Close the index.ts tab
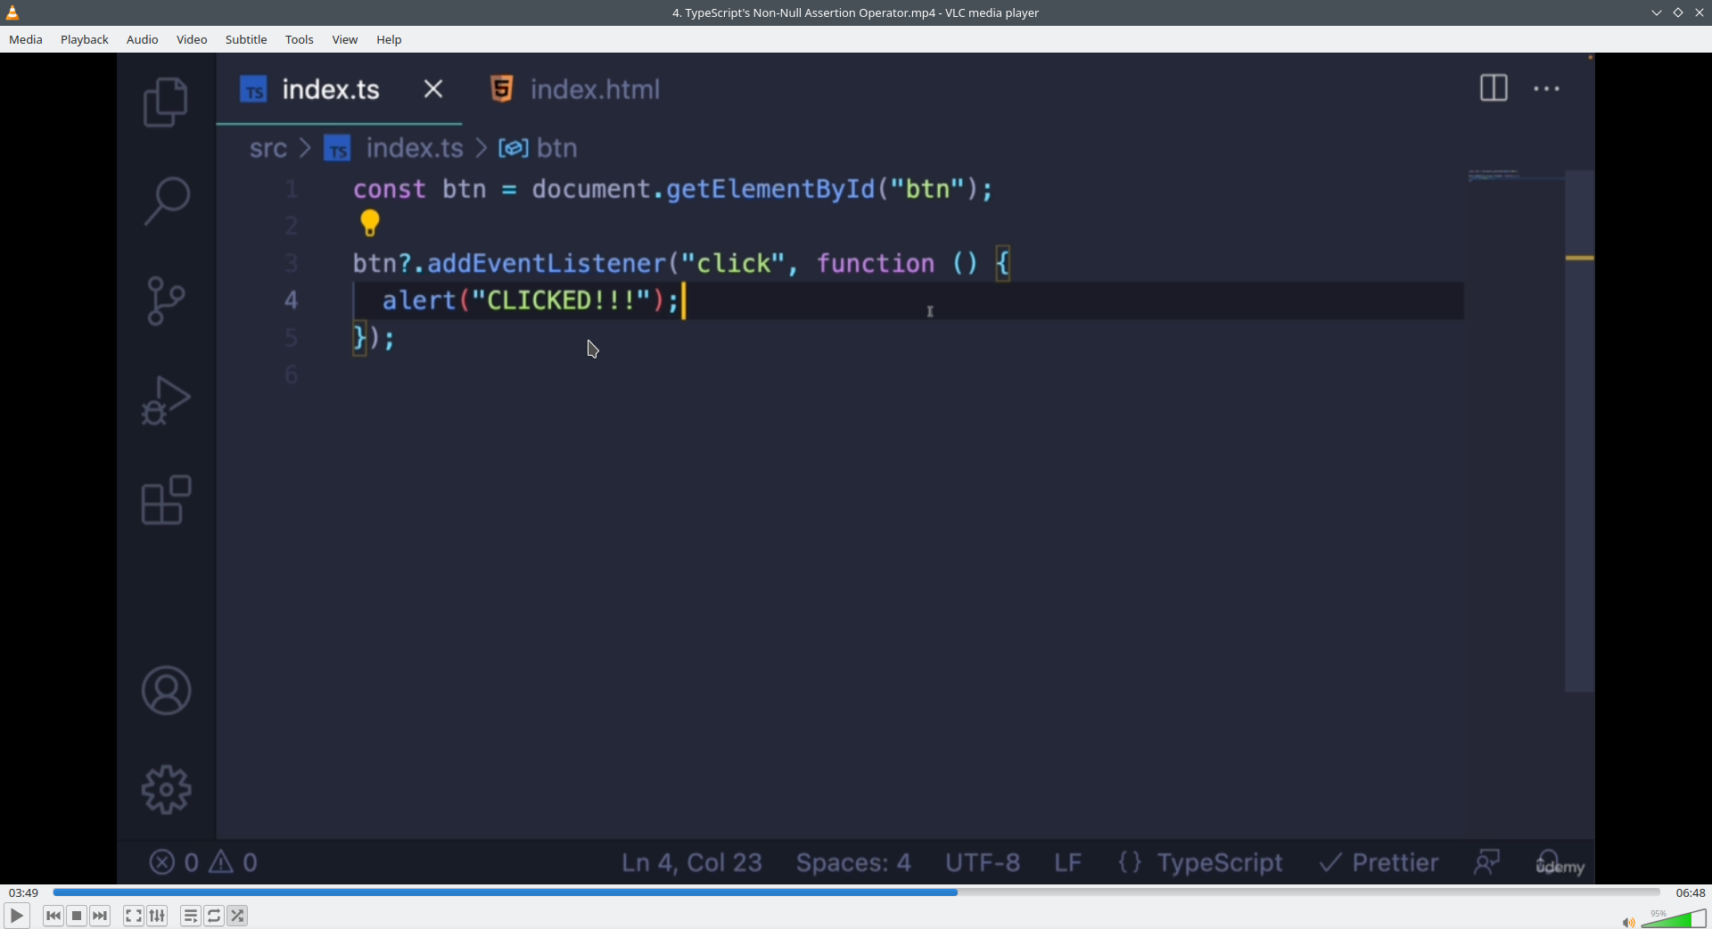Screen dimensions: 1712x929 click(x=433, y=89)
